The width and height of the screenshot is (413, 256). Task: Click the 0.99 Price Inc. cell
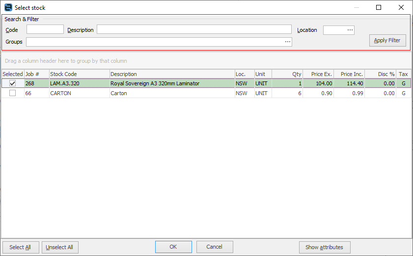pyautogui.click(x=349, y=93)
